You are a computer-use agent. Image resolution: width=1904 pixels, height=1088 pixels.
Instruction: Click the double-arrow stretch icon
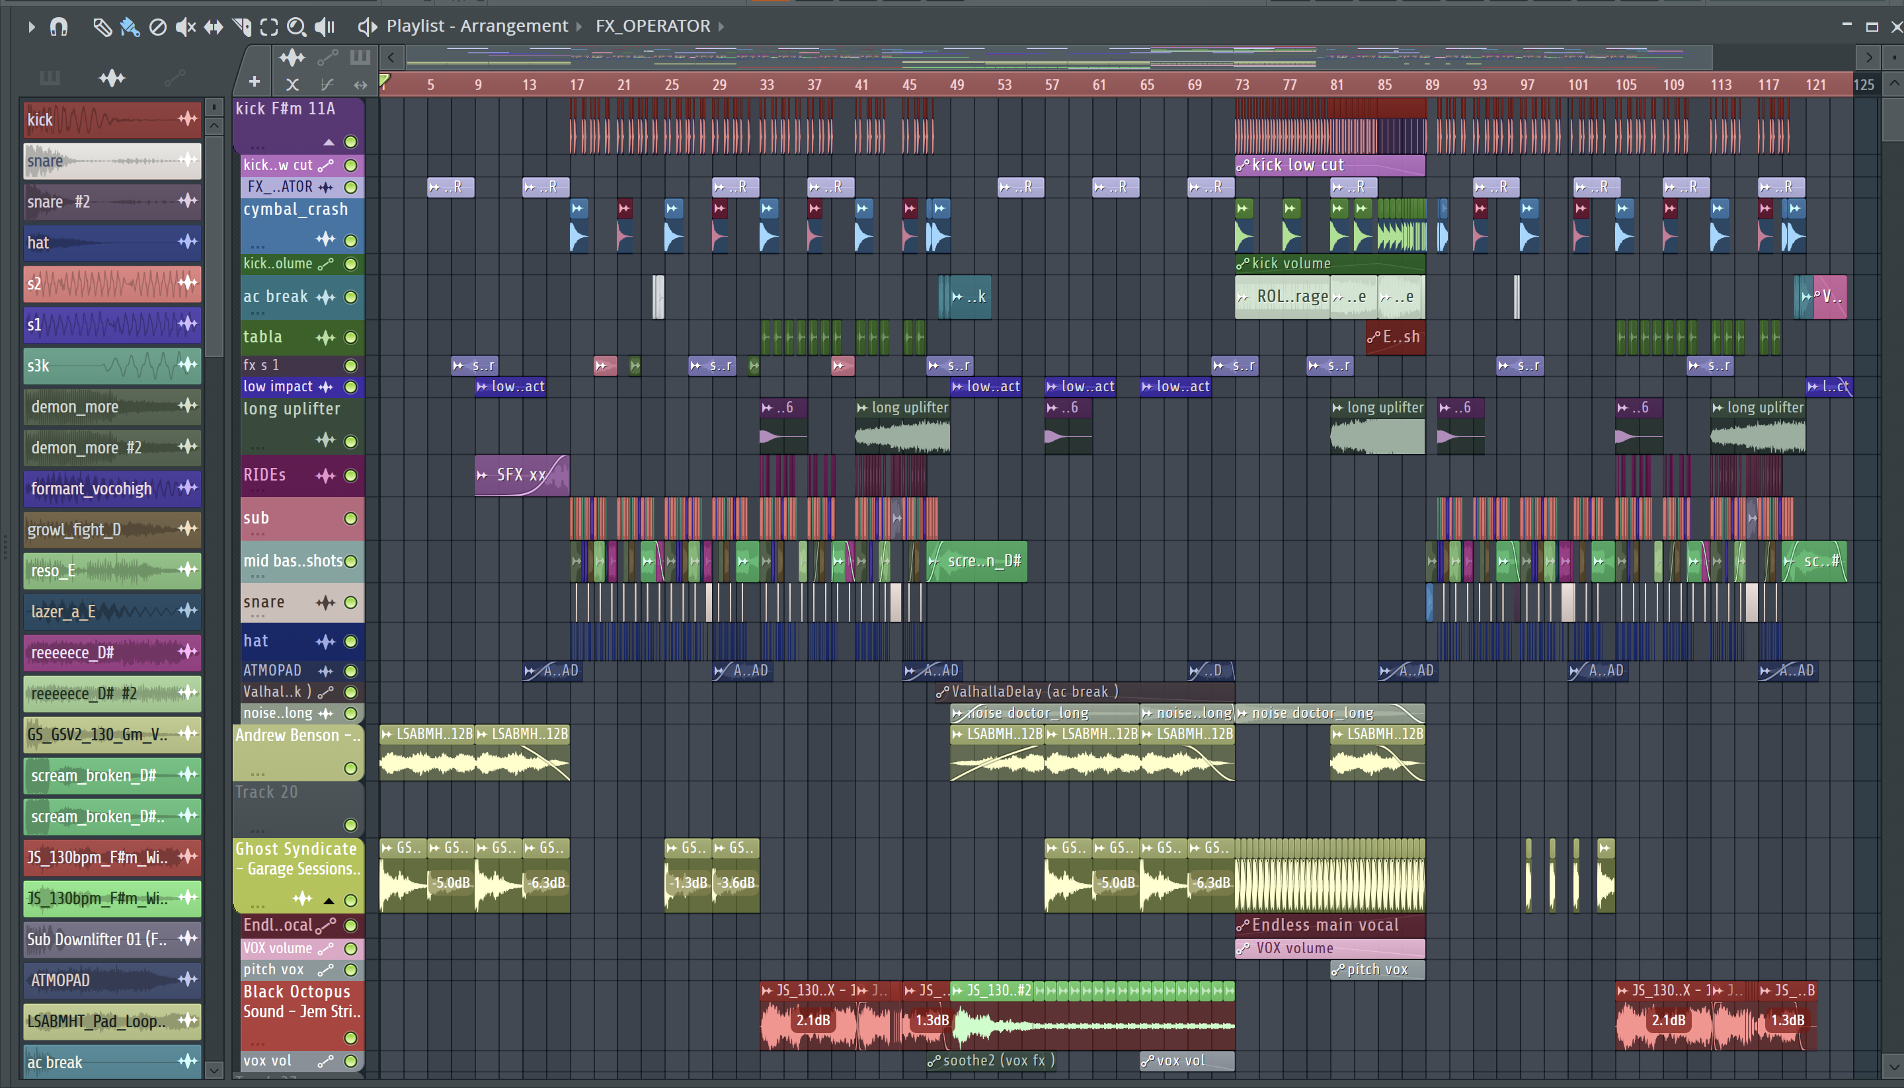[x=360, y=85]
